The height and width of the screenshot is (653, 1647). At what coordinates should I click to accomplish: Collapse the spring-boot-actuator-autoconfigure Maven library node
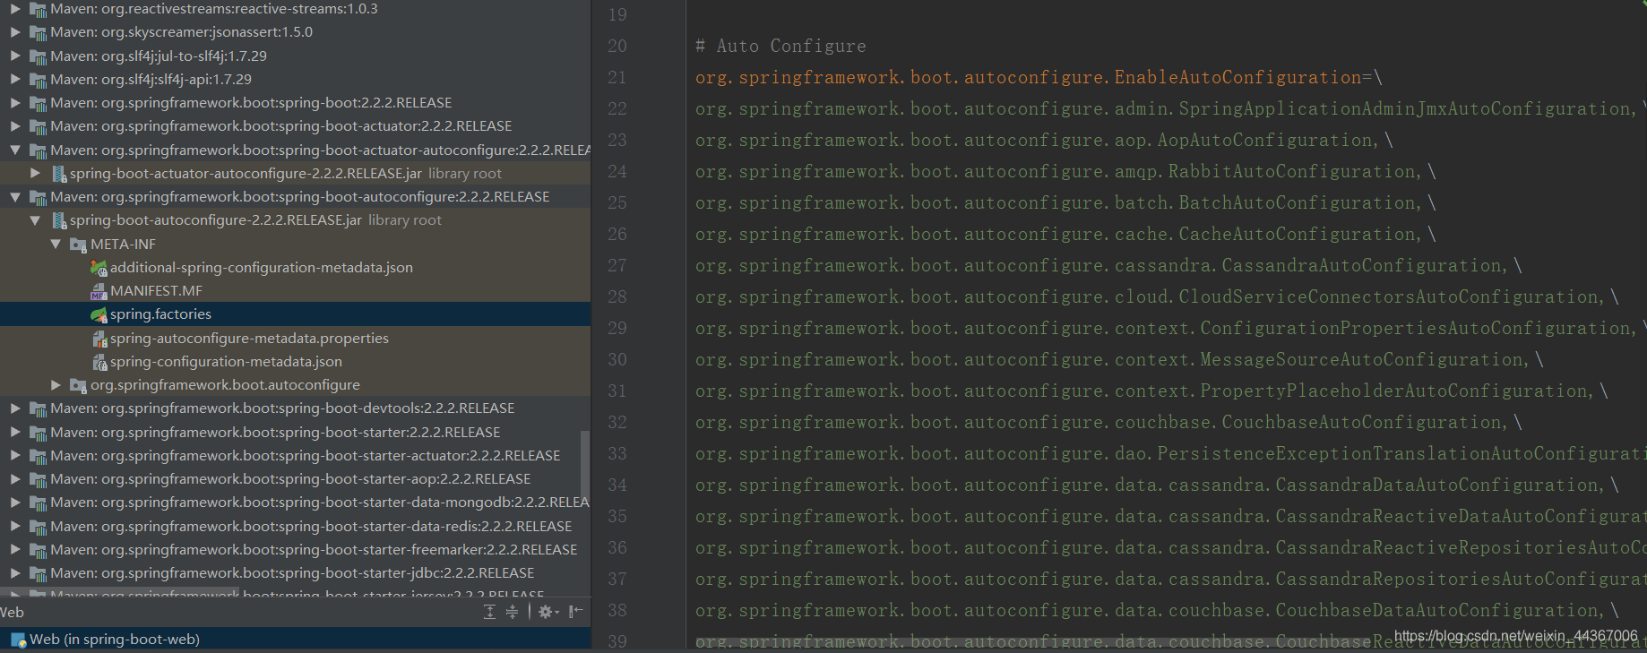15,150
